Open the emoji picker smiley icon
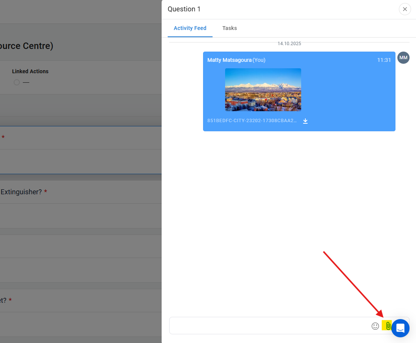416x343 pixels. point(375,326)
